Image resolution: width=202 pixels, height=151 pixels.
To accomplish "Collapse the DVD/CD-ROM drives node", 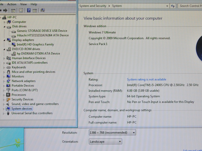I will (4, 49).
